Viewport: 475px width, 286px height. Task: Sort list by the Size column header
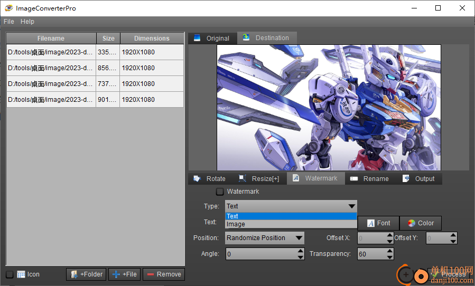pos(108,39)
